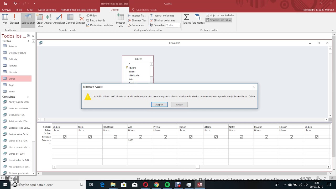Screen dimensions: 336x189
Task: Open the Devuelve dropdown
Action: click(x=179, y=25)
